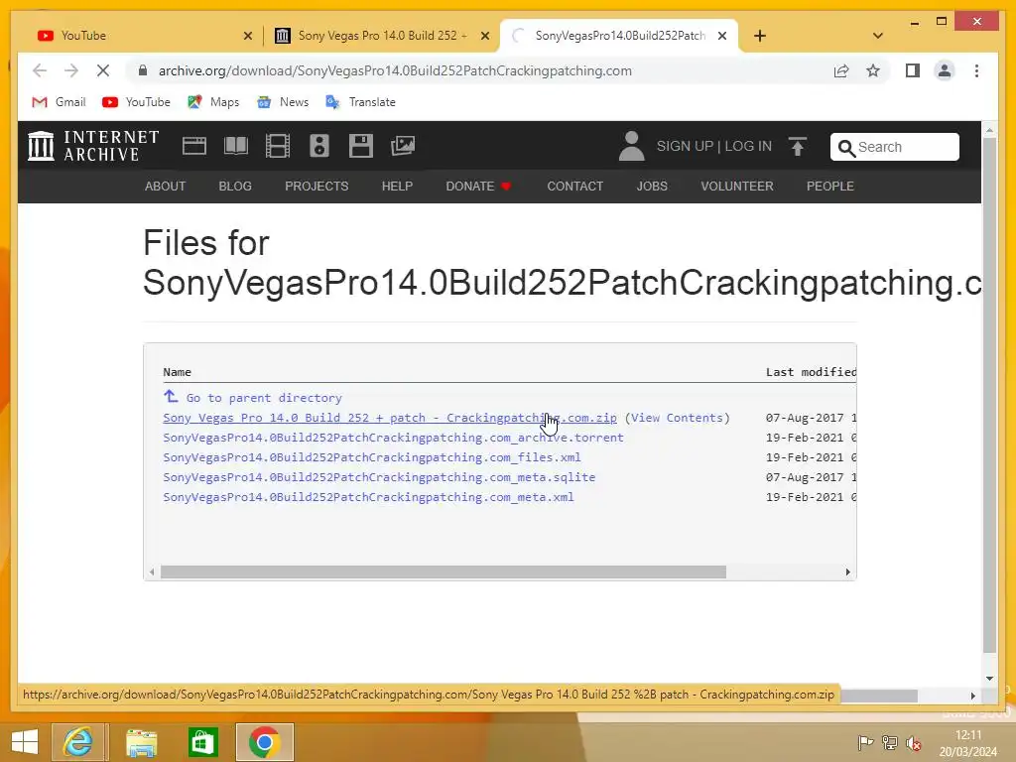The image size is (1016, 762).
Task: Open the Images icon
Action: pos(403,146)
